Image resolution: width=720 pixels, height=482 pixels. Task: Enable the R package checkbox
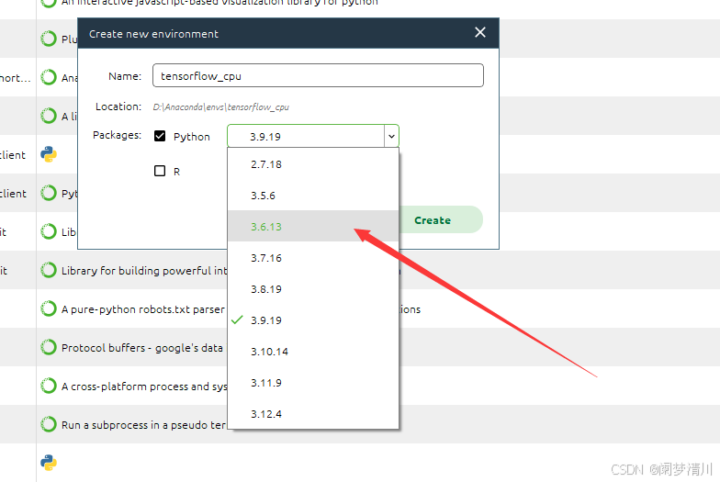click(160, 171)
